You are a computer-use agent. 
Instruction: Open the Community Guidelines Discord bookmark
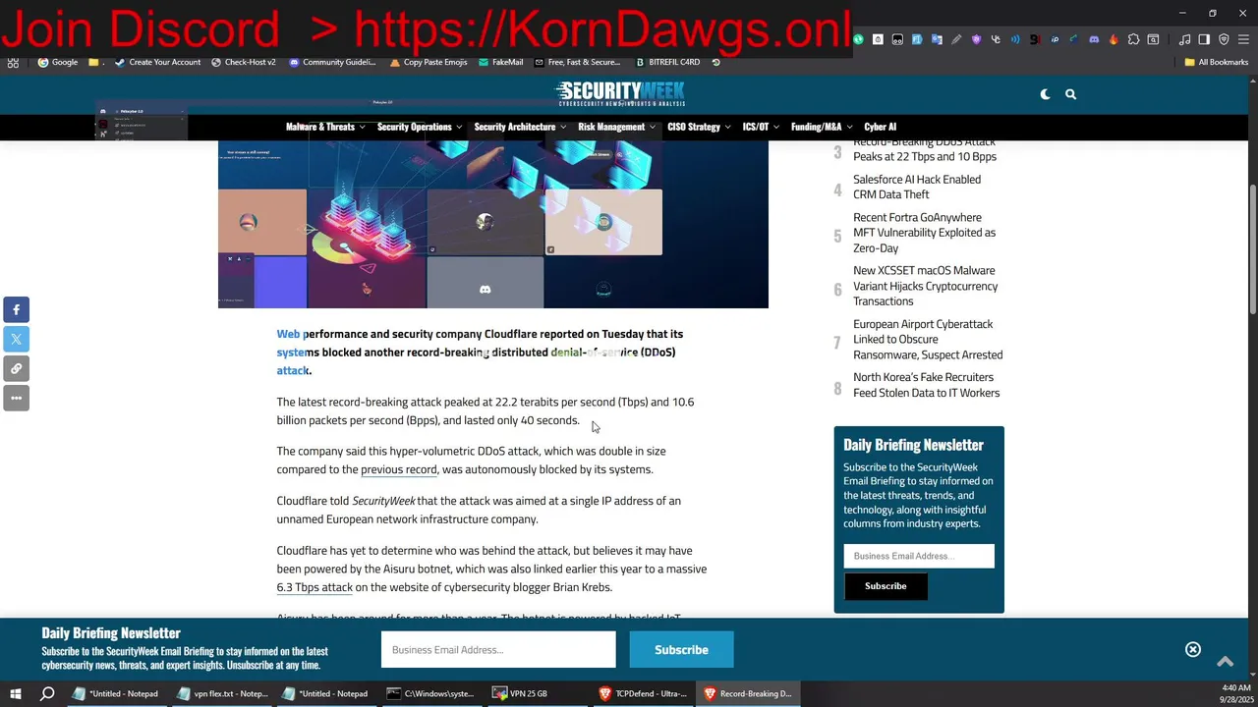tap(332, 62)
